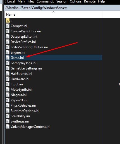Screen dimensions: 120x144
Task: Click the Engine.ini file icon
Action: pos(8,52)
